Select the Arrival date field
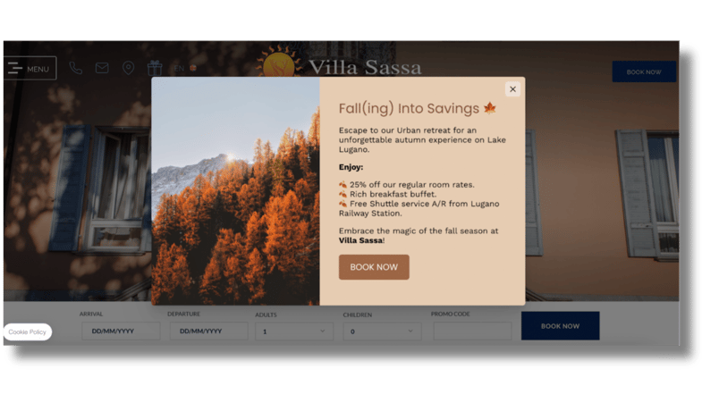The width and height of the screenshot is (702, 394). pyautogui.click(x=121, y=331)
